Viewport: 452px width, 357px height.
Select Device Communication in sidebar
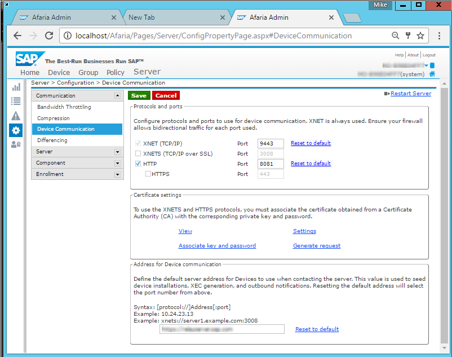coord(77,129)
